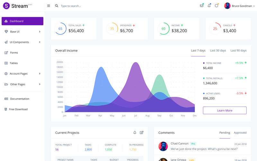Click the hamburger menu icon
257x161 pixels.
point(49,6)
